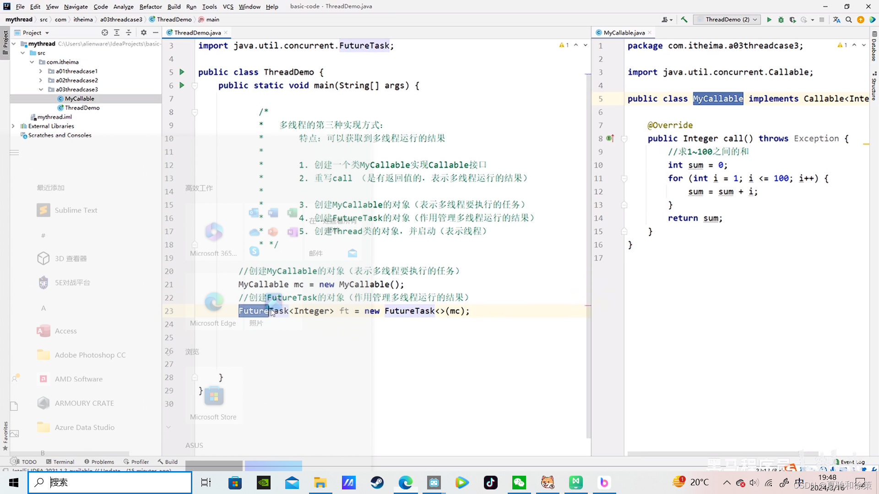Click the Project panel settings gear
The image size is (879, 494).
[x=144, y=32]
